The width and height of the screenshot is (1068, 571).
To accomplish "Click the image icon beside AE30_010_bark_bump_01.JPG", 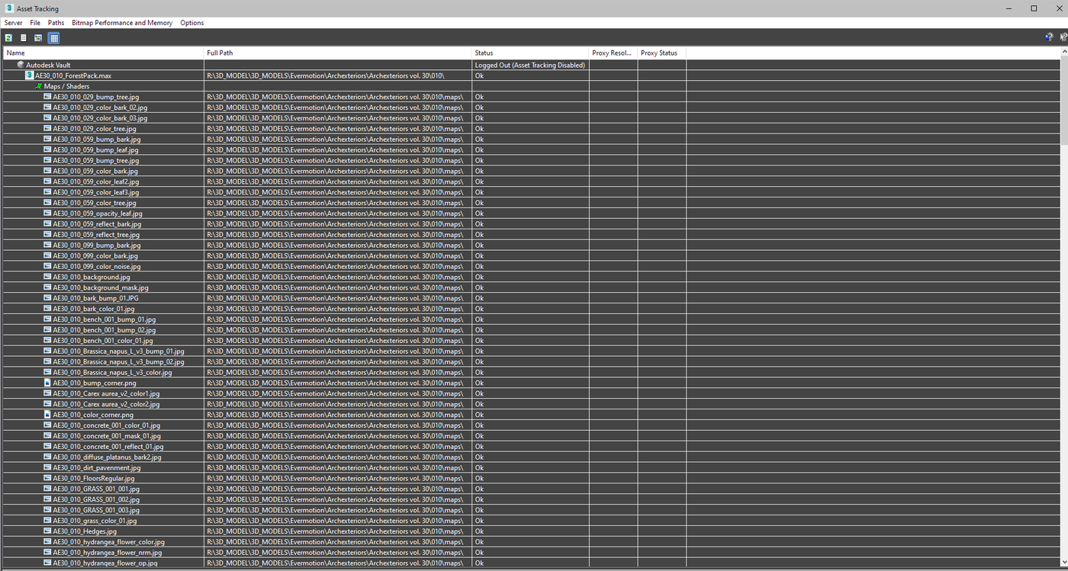I will 47,298.
